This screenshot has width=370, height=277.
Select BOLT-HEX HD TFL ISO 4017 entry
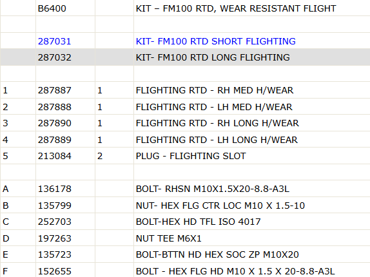tap(199, 222)
